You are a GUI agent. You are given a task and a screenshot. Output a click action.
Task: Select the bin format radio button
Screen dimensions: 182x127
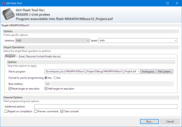coord(55,78)
